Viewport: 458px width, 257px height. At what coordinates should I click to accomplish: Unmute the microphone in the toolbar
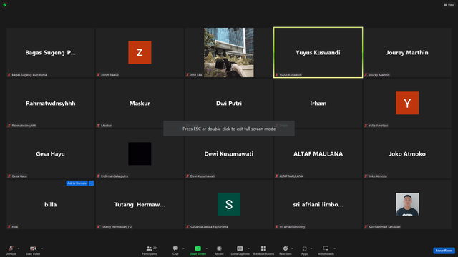(x=11, y=250)
